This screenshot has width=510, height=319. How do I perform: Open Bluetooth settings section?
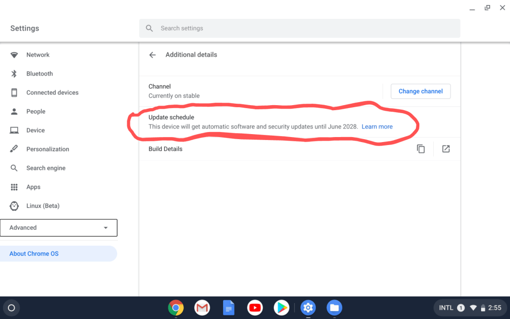[39, 74]
